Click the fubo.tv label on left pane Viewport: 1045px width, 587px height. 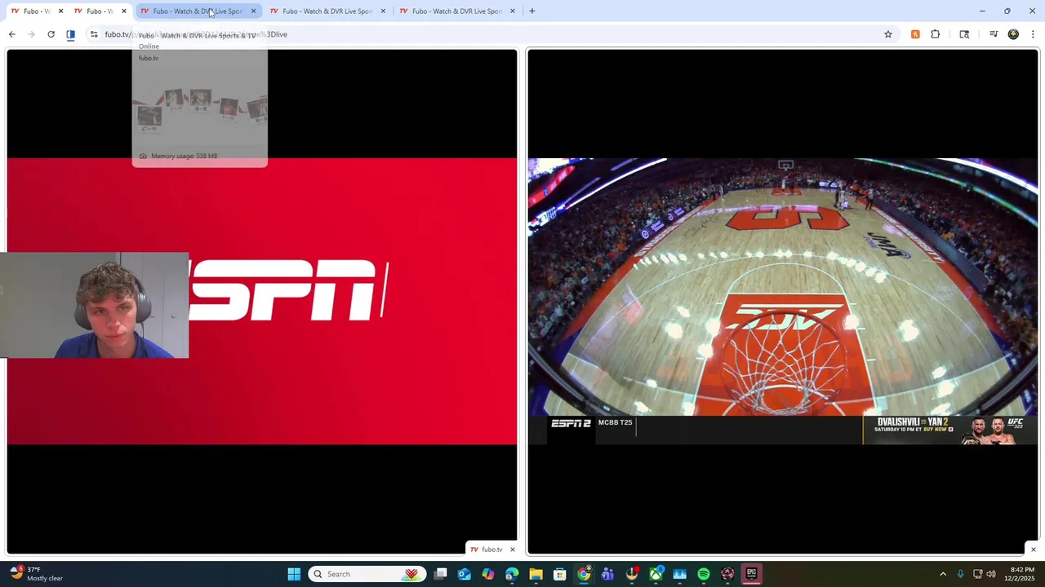coord(492,549)
